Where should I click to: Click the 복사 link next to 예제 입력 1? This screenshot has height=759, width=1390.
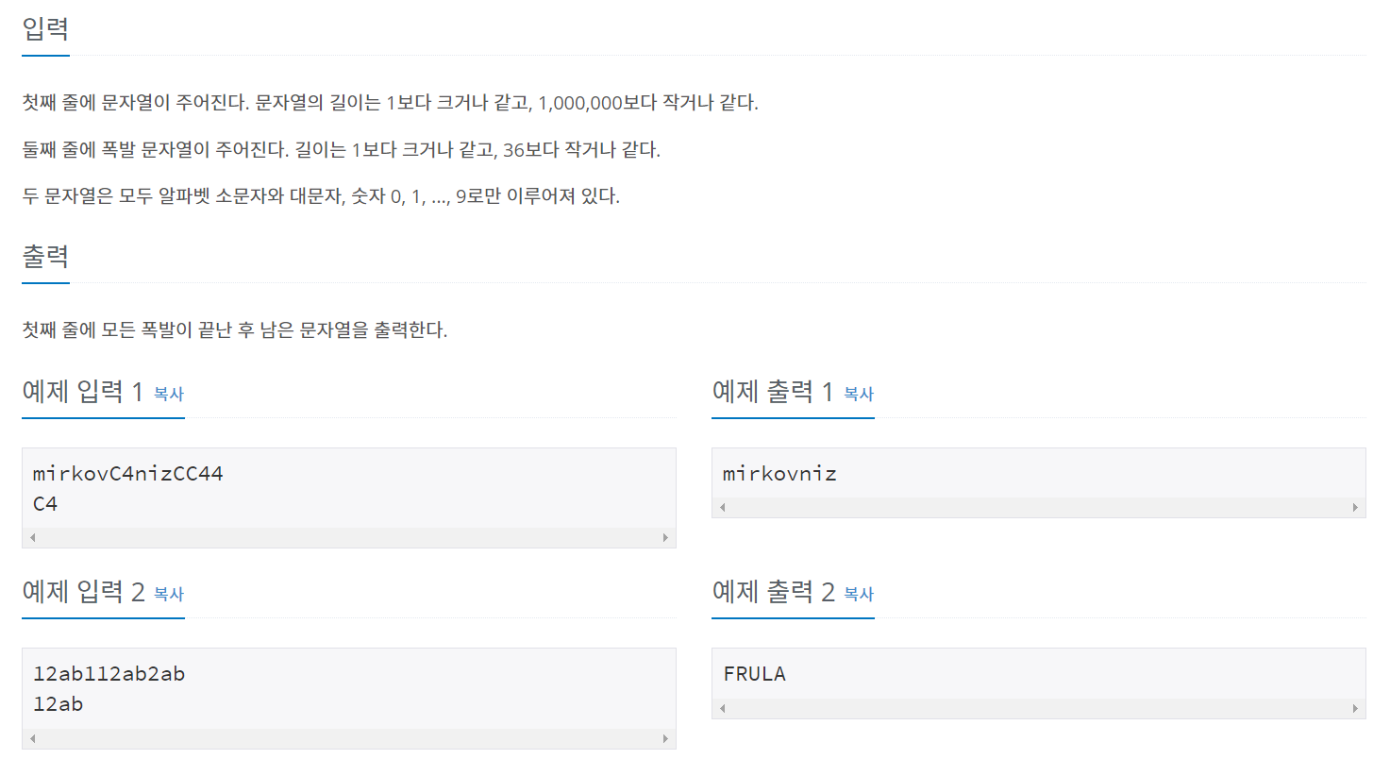click(x=168, y=395)
